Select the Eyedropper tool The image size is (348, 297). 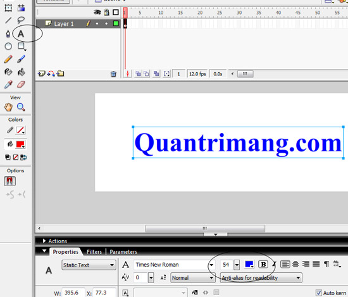[x=8, y=85]
